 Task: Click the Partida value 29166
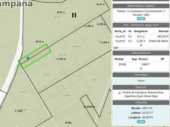(x=122, y=64)
